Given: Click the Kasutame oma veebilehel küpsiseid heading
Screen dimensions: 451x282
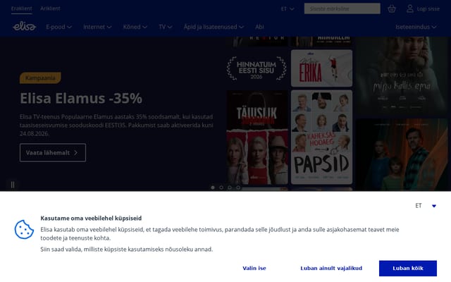Looking at the screenshot, I should click(91, 218).
